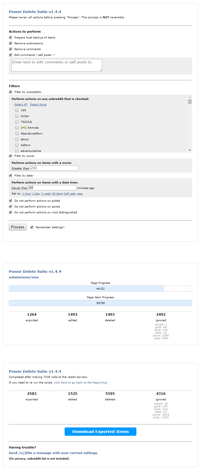Collapse Filter by date section toggle
The height and width of the screenshot is (472, 201).
click(x=34, y=175)
